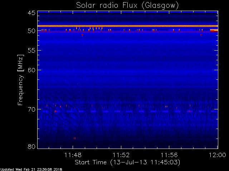Viewport: 229px width, 171px height.
Task: Select the 70 MHz frequency label
Action: click(x=31, y=109)
